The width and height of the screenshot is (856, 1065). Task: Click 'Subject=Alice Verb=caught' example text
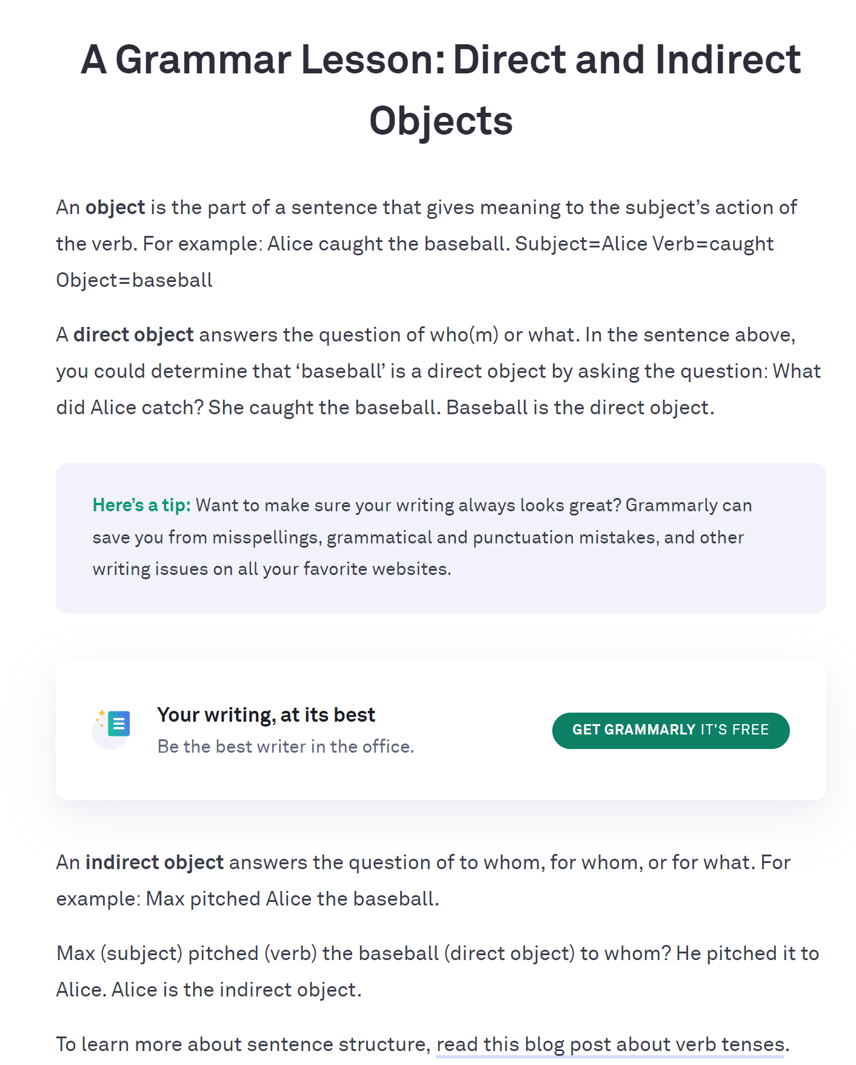click(x=644, y=244)
